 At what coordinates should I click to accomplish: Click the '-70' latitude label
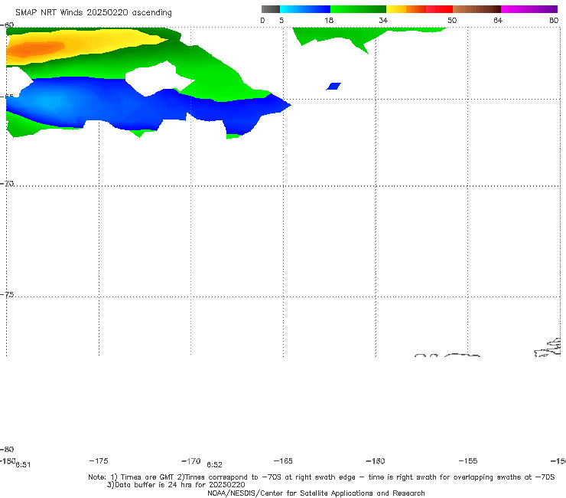coord(7,184)
